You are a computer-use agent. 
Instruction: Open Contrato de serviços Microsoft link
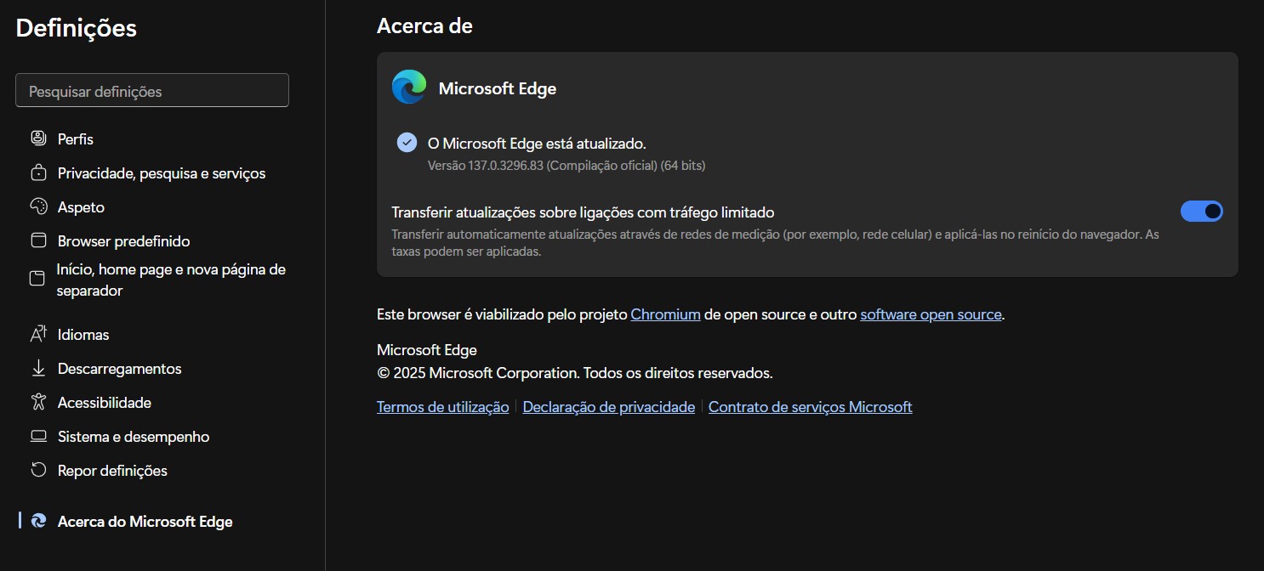[810, 407]
